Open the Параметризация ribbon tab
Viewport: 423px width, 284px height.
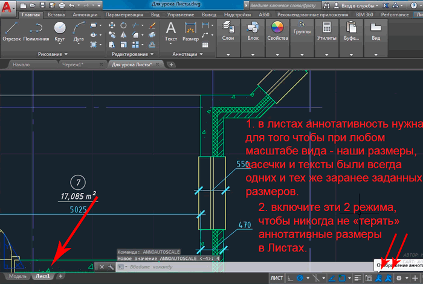(x=124, y=14)
